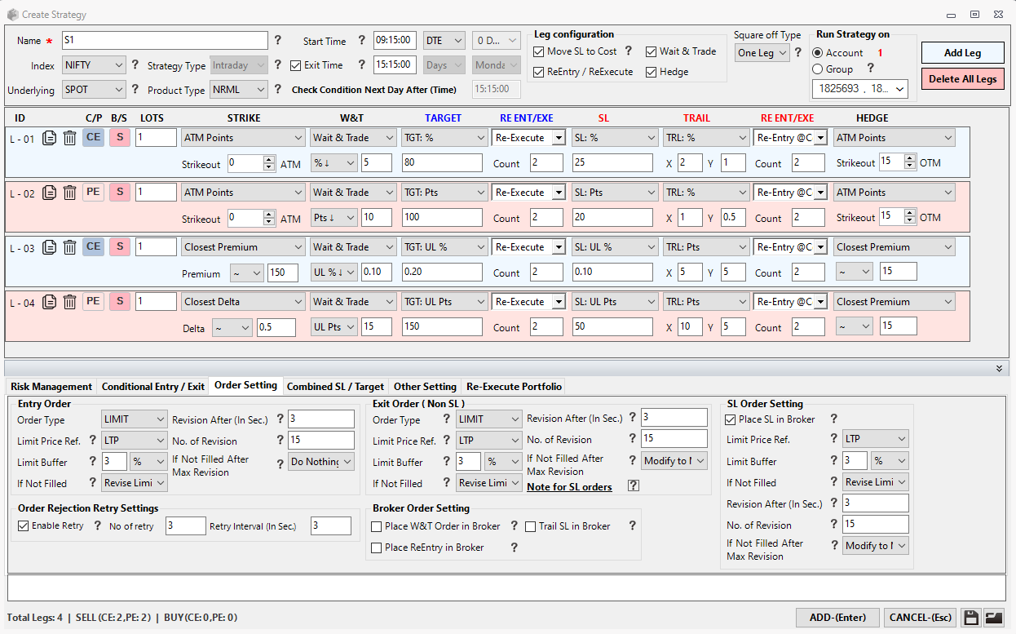
Task: Open the Note for SL orders help icon
Action: click(x=633, y=485)
